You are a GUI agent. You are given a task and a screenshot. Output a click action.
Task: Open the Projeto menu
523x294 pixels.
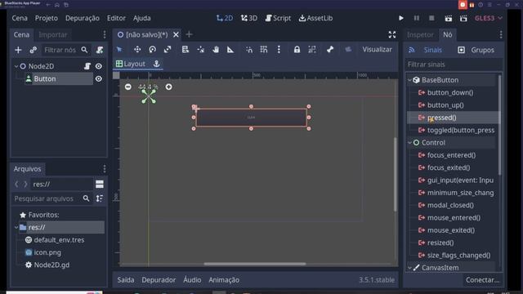click(x=47, y=18)
